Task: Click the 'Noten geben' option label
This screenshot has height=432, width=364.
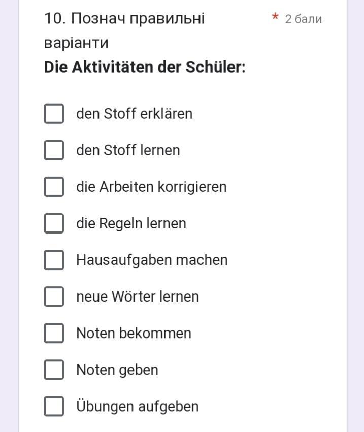Action: (x=117, y=370)
